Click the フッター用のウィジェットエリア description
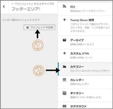113x109 pixels. click(x=21, y=20)
